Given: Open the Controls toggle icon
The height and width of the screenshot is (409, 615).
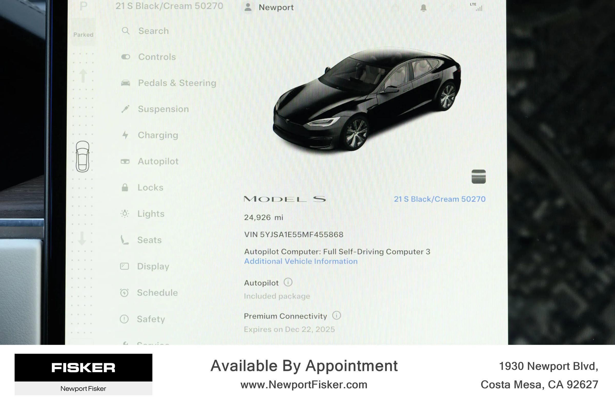Looking at the screenshot, I should click(x=126, y=57).
